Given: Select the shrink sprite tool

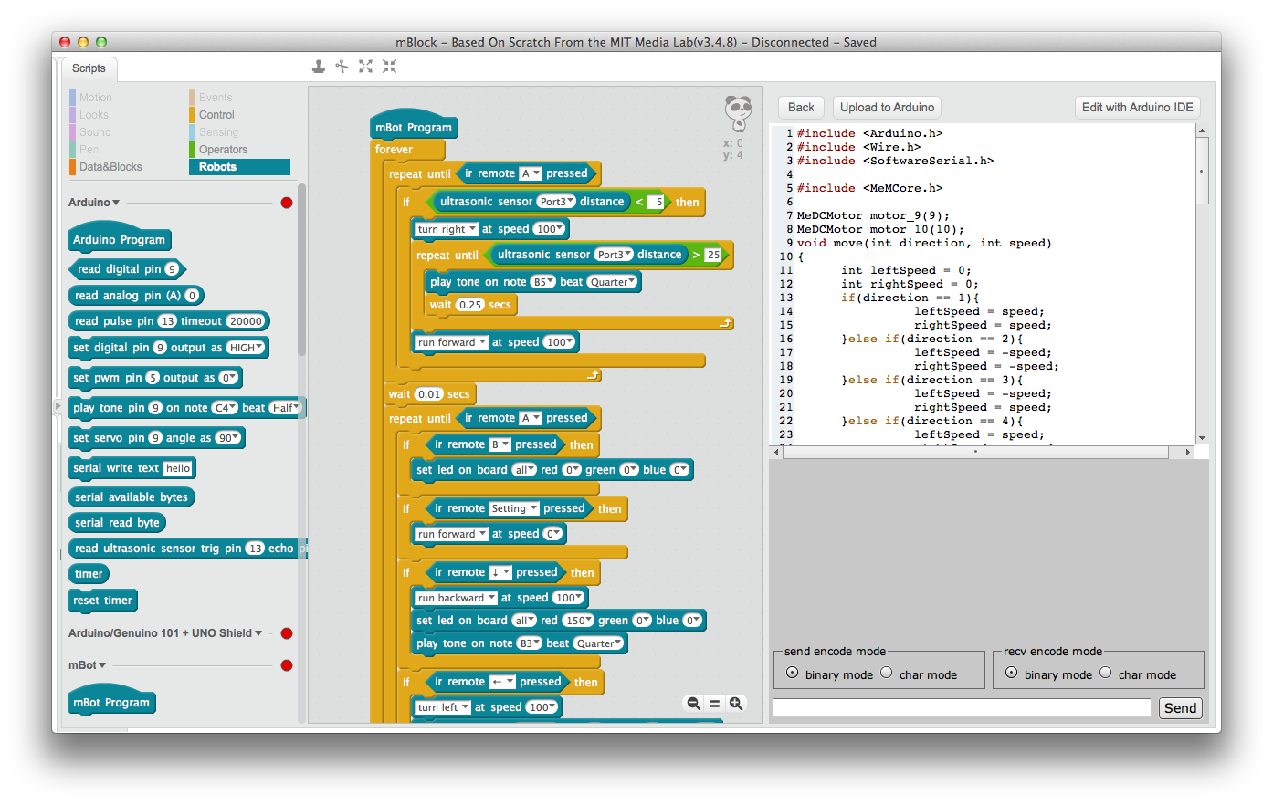Looking at the screenshot, I should click(389, 67).
